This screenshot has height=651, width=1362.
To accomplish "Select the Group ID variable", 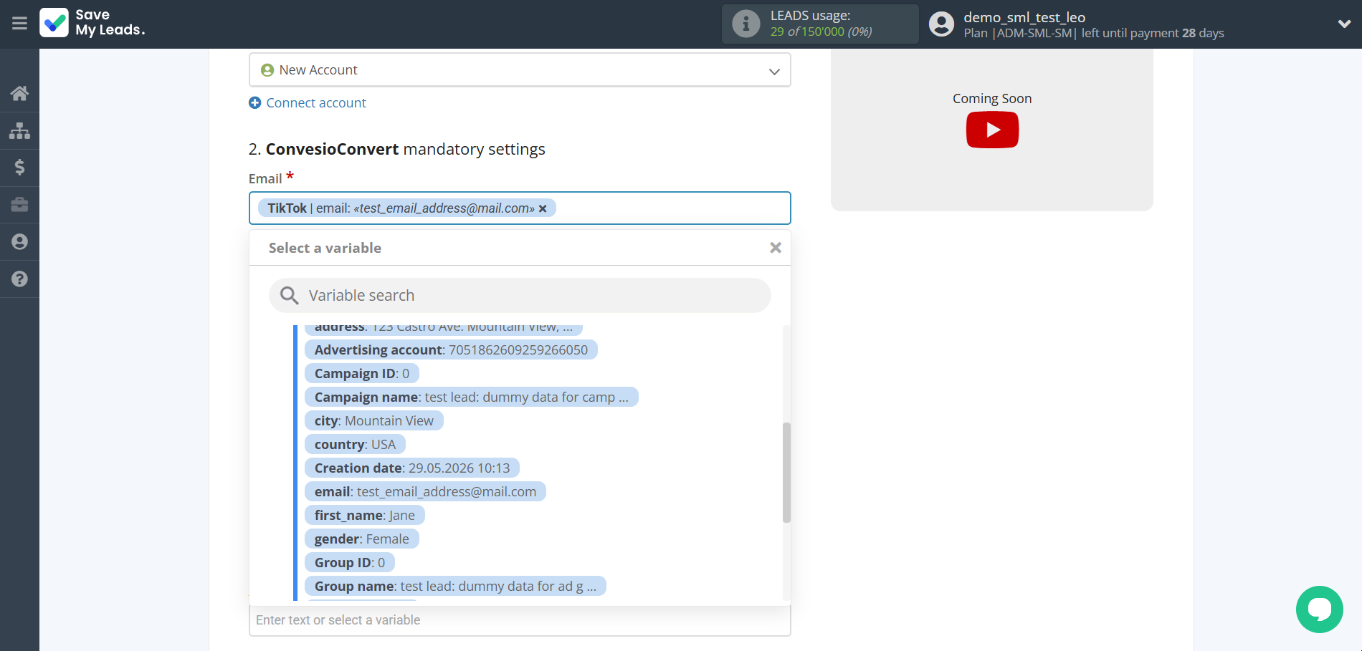I will click(350, 563).
